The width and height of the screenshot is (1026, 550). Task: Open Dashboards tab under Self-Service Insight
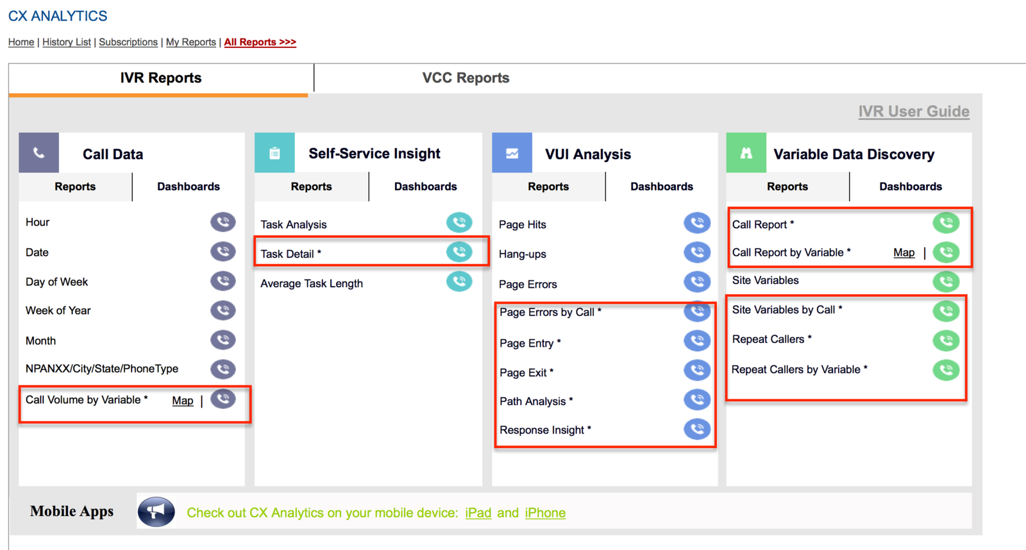[x=426, y=187]
